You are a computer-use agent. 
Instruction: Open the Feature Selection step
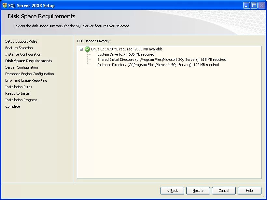[19, 48]
